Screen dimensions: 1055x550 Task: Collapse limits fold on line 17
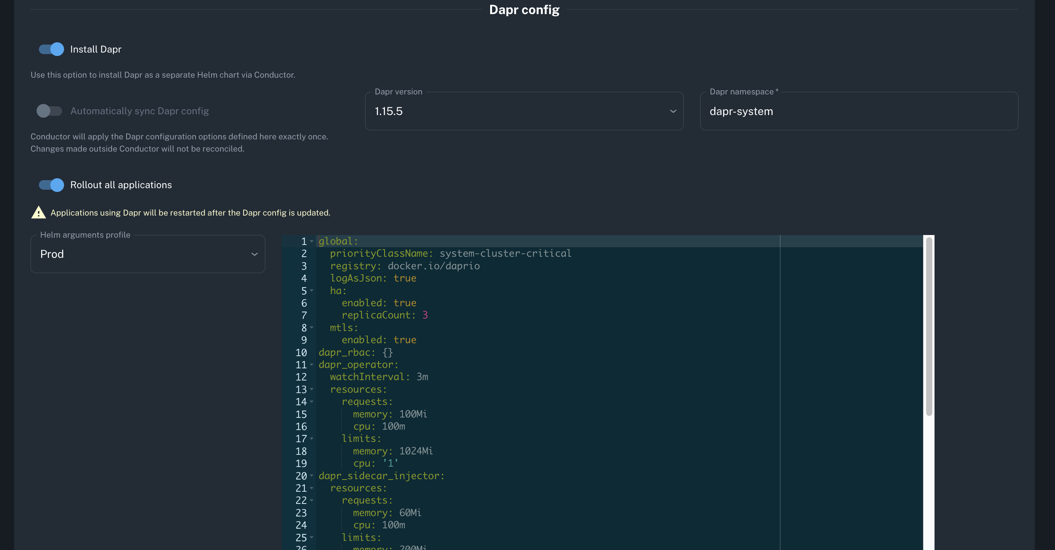(312, 439)
